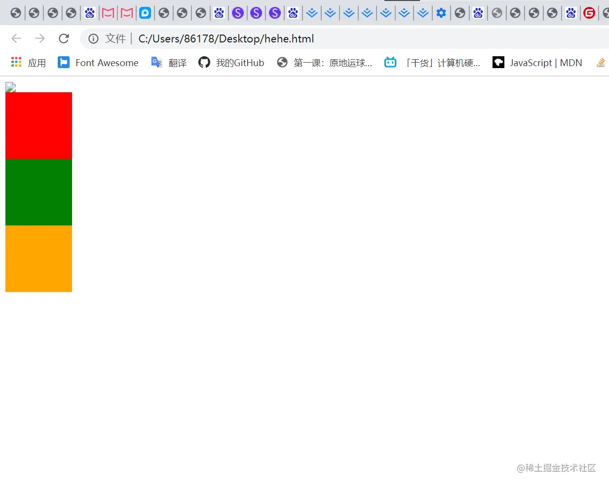
Task: Switch to the blue circle icon tab
Action: (145, 13)
